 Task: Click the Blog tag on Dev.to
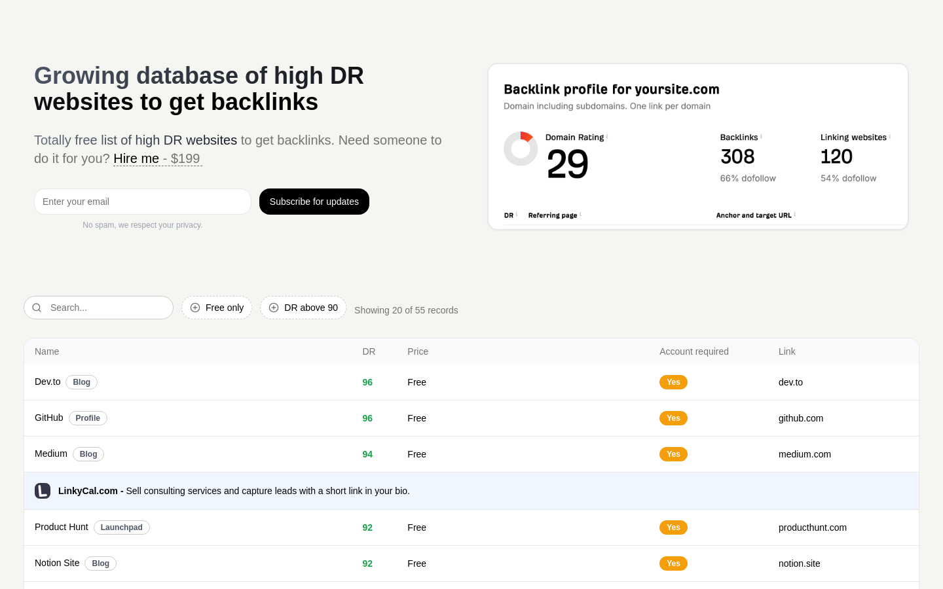tap(82, 382)
